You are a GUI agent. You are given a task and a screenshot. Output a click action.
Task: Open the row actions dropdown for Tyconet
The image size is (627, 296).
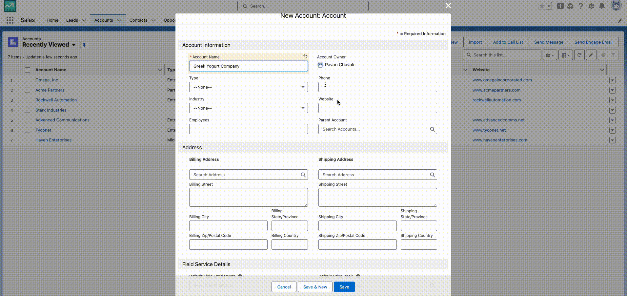[x=613, y=130]
